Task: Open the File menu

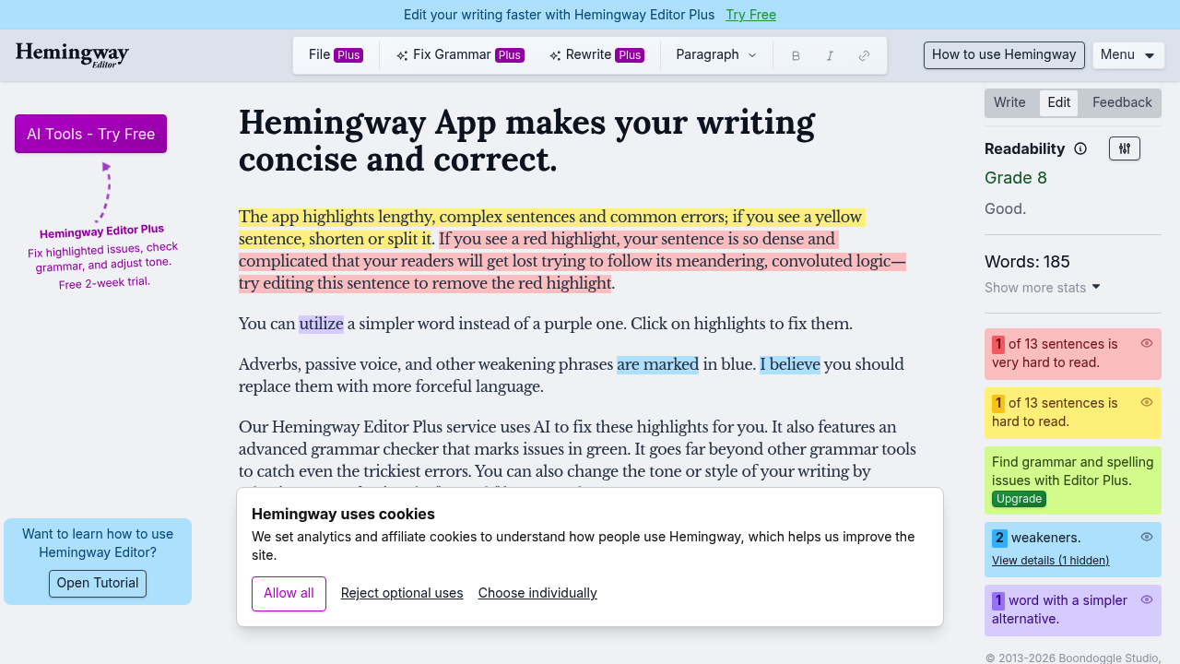Action: tap(336, 55)
